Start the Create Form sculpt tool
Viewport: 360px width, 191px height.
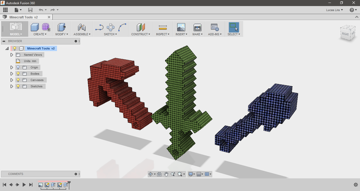[46, 27]
